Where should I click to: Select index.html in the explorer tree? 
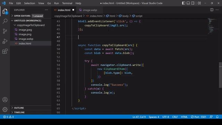point(25,43)
